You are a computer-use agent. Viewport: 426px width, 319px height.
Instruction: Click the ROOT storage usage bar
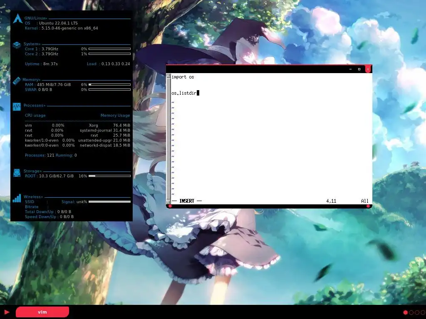pyautogui.click(x=109, y=176)
